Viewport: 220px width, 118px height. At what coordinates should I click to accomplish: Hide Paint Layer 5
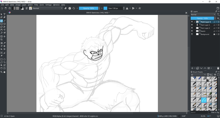(192, 25)
